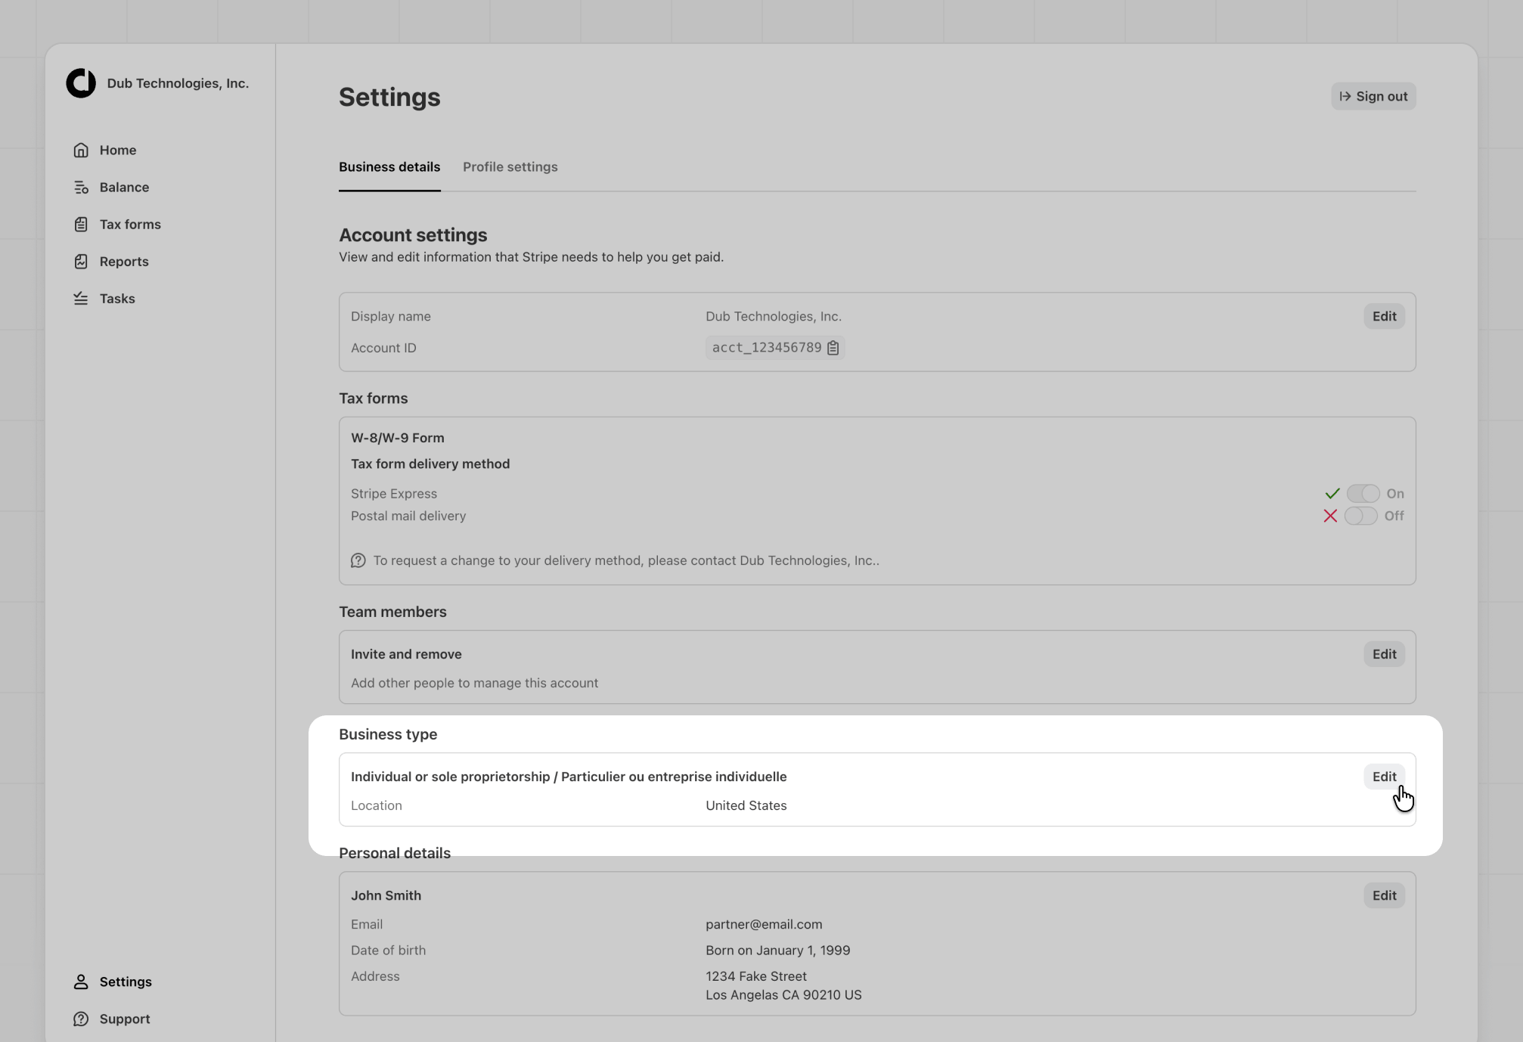
Task: Click the 'Los Angelas CA 90210 US' line
Action: coord(783,995)
